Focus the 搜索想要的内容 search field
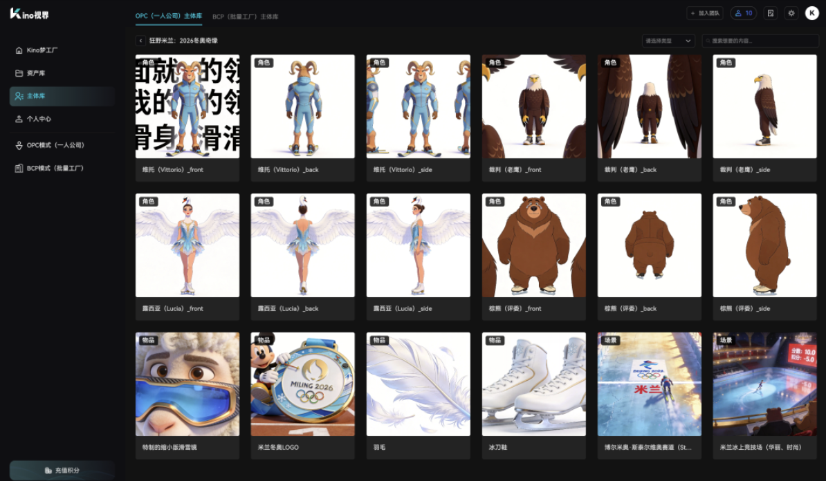Image resolution: width=826 pixels, height=481 pixels. (x=760, y=41)
